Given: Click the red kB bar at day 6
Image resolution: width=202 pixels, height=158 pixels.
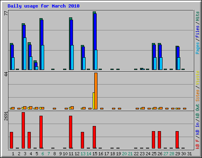Looking at the screenshot, I should pyautogui.click(x=41, y=132).
